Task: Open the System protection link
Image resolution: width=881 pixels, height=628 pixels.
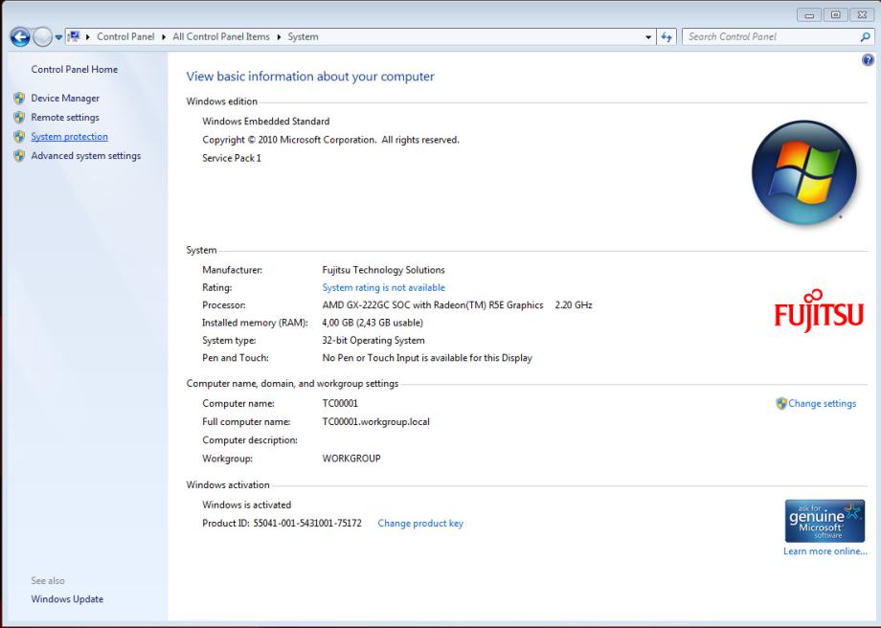Action: coord(69,137)
